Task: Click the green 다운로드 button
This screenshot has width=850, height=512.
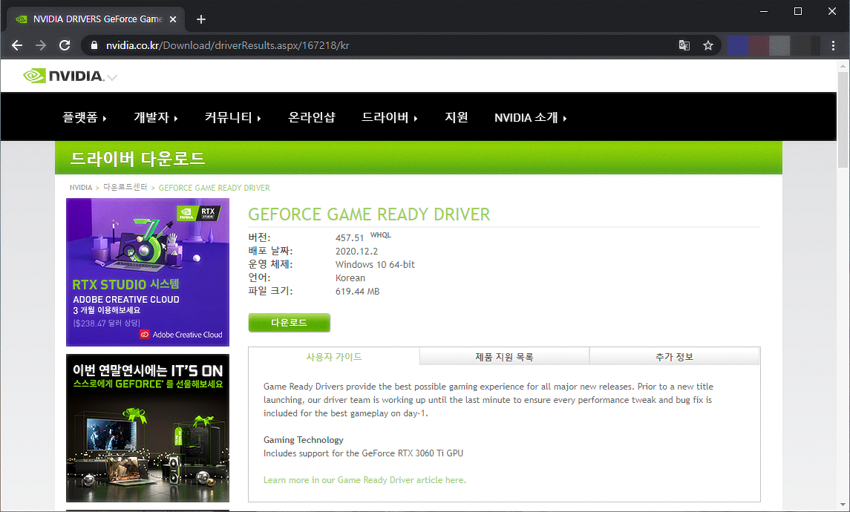Action: pos(289,322)
